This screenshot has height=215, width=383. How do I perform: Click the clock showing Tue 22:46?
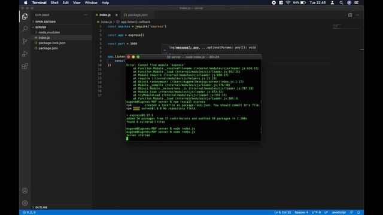pyautogui.click(x=318, y=2)
